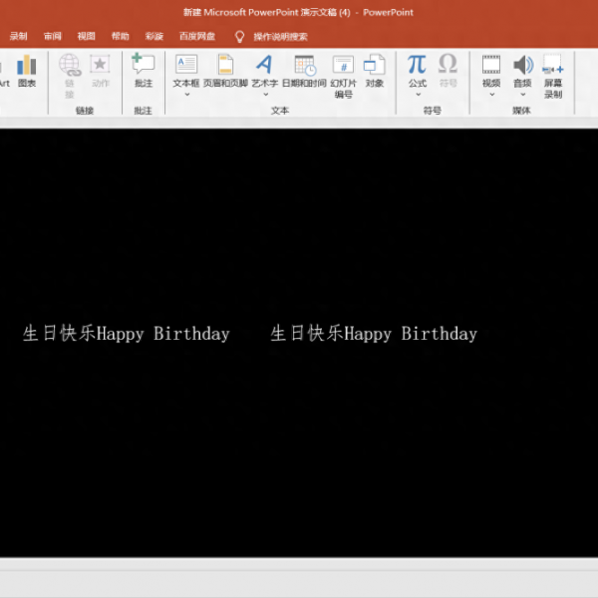
Task: Start 屏幕录制 screen recording
Action: [x=552, y=74]
